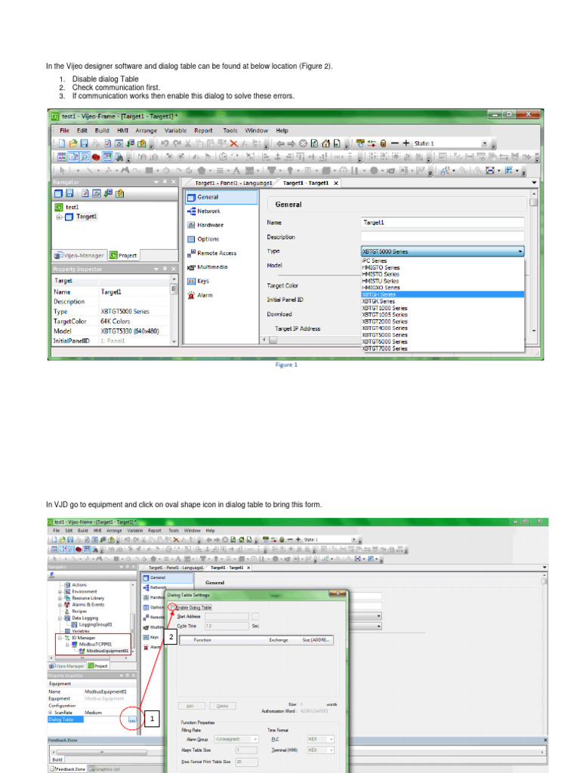Open Alarm settings page in Figure 1
The width and height of the screenshot is (580, 773).
[x=200, y=295]
